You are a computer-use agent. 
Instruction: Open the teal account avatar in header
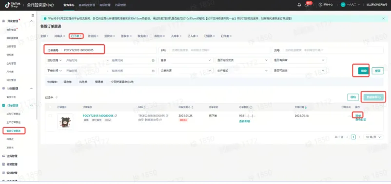click(343, 5)
